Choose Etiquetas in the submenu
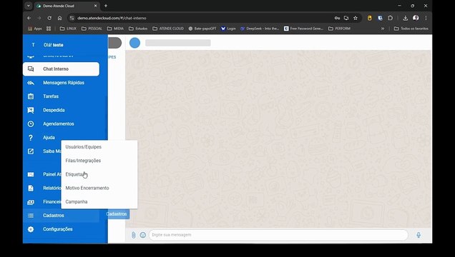The height and width of the screenshot is (257, 455). tap(99, 174)
